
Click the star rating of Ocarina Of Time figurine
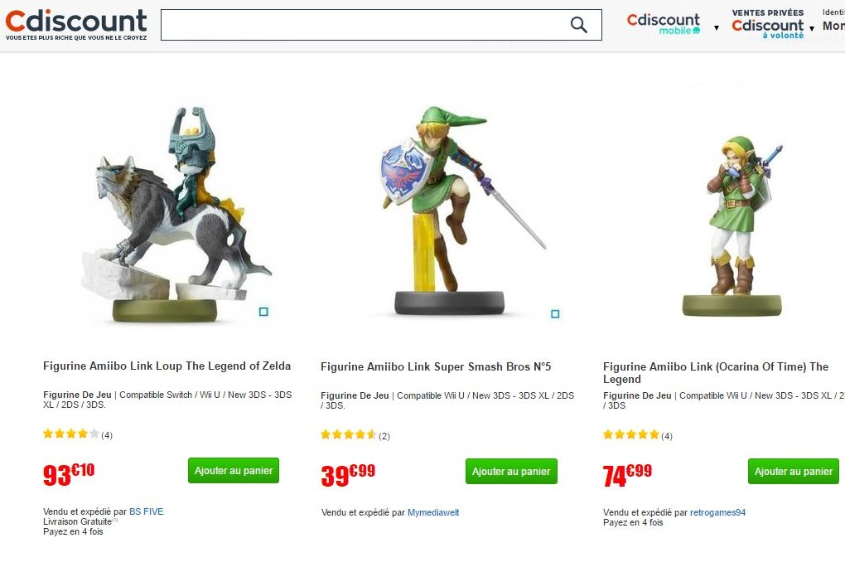point(631,434)
